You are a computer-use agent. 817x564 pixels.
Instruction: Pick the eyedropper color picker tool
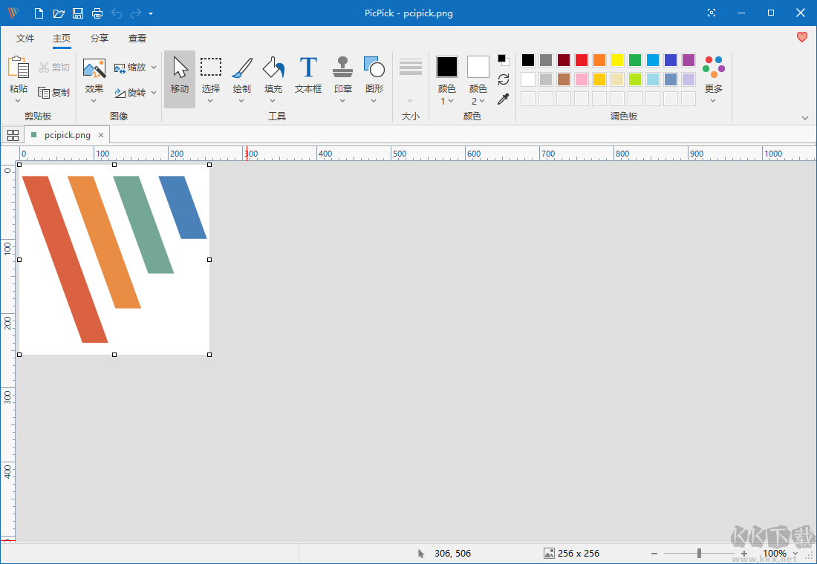tap(503, 99)
